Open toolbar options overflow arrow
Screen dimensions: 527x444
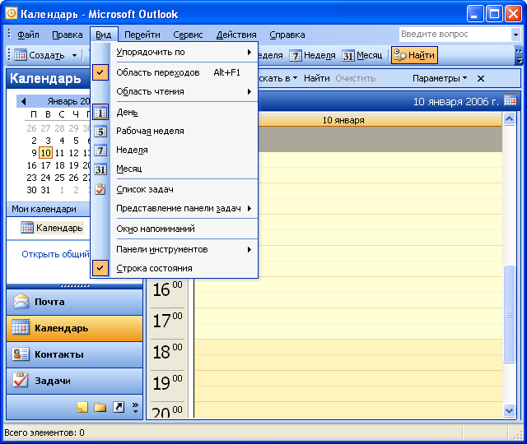(519, 56)
